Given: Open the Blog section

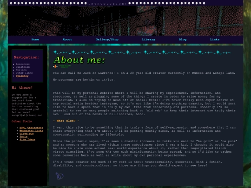Looking at the screenshot, I should coord(183,39).
